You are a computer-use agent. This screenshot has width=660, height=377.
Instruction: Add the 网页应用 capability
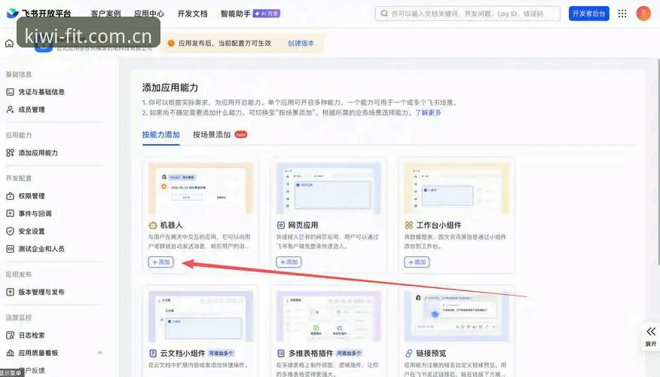tap(289, 262)
